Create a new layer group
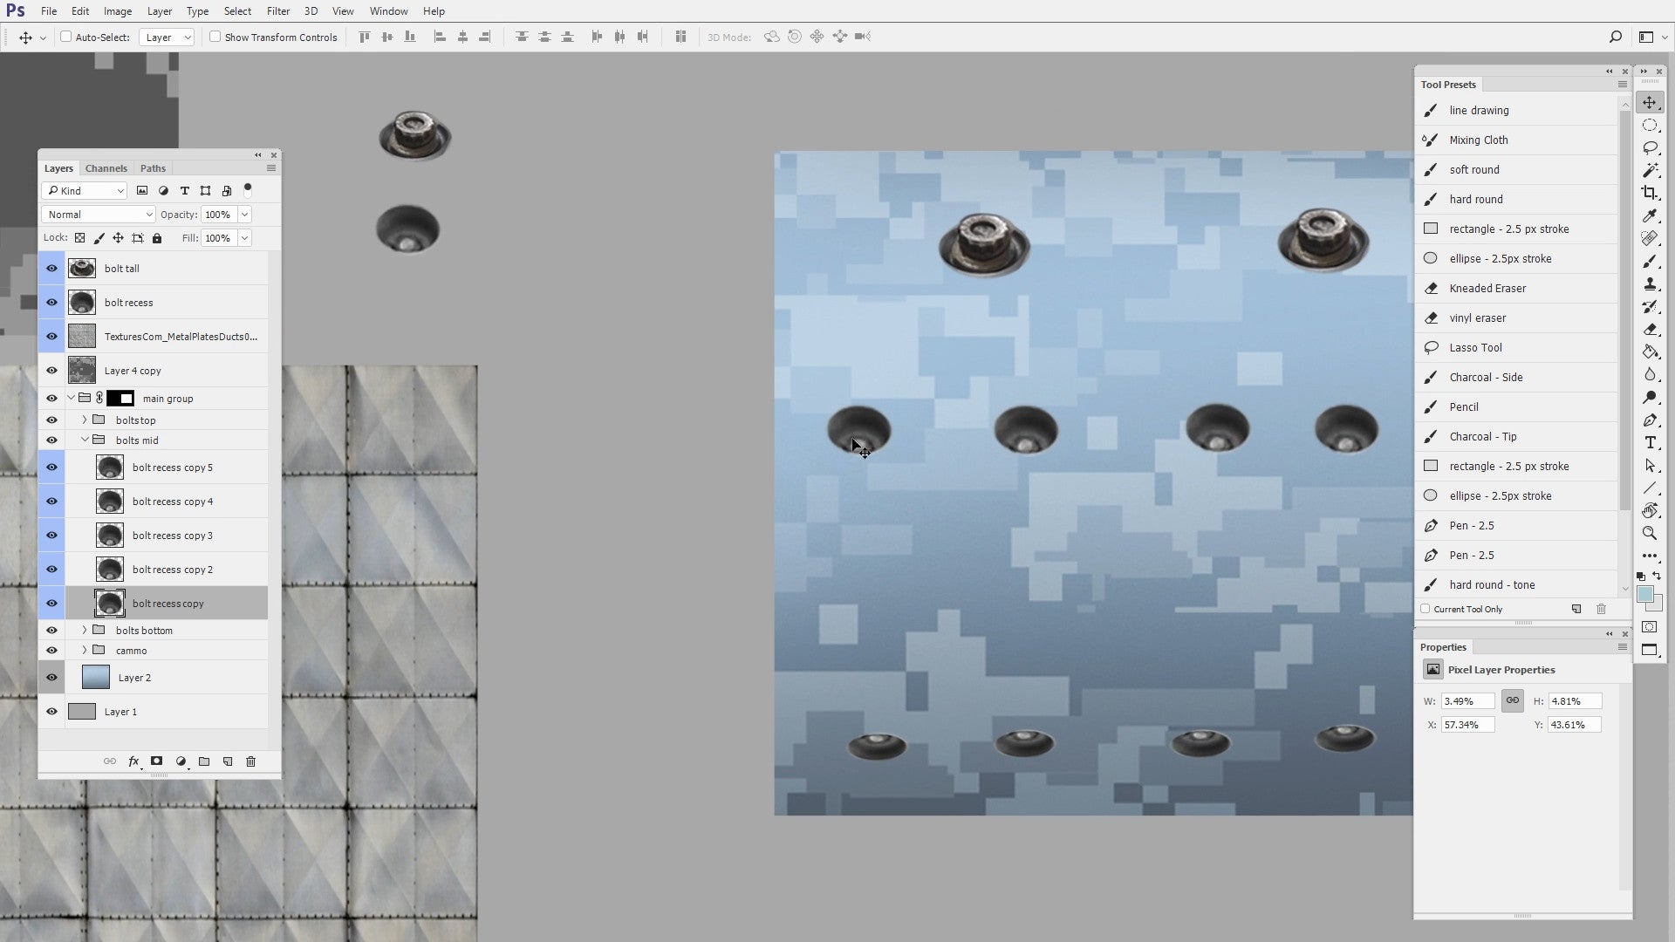This screenshot has height=942, width=1675. pos(204,761)
